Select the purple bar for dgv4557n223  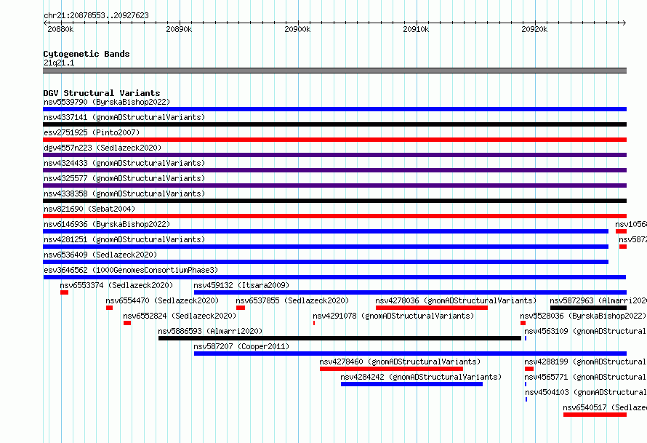334,155
